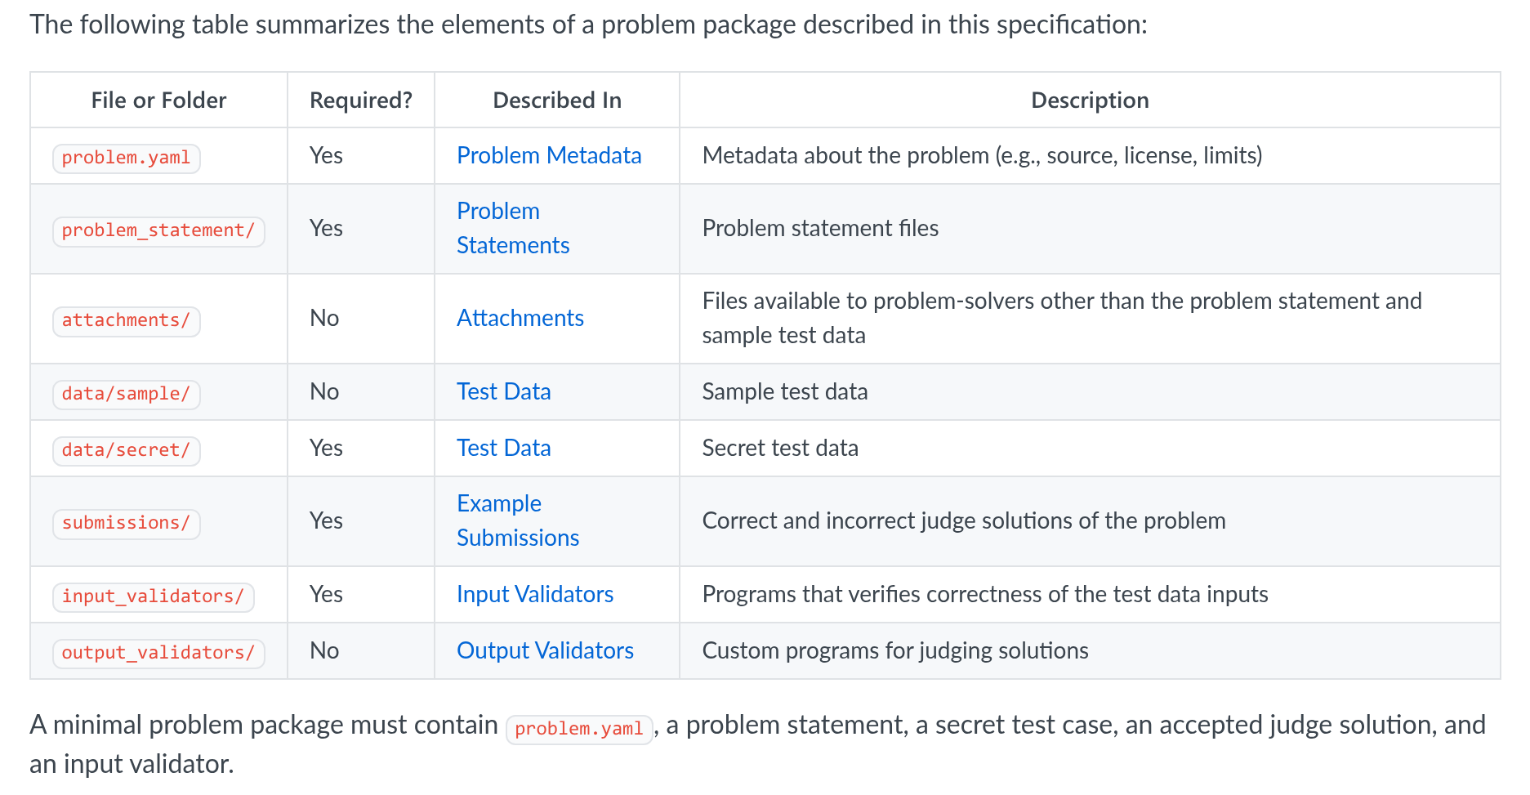Screen dimensions: 1530x795
Task: Open the Attachments documentation link
Action: coord(520,318)
